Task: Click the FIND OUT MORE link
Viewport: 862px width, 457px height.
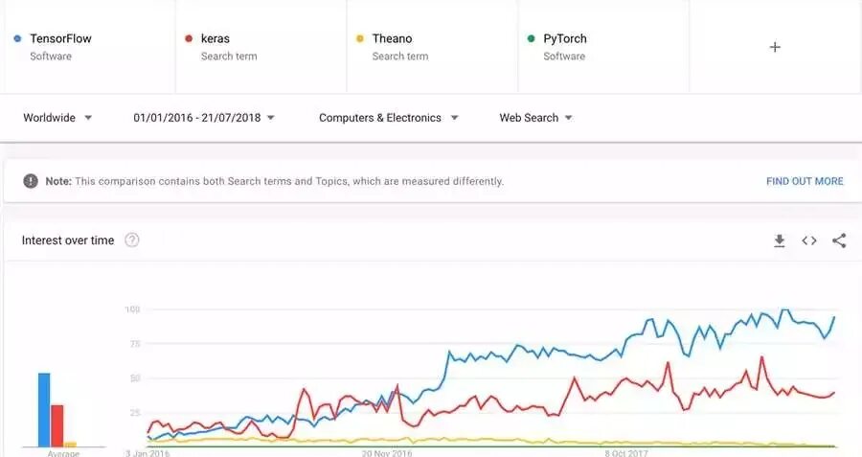Action: tap(805, 181)
